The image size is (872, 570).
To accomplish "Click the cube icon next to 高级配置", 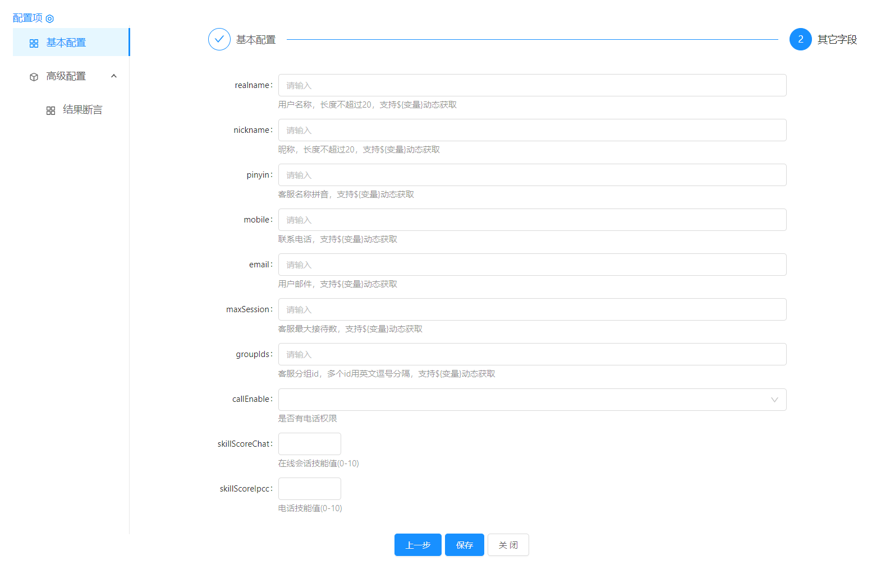I will coord(34,77).
